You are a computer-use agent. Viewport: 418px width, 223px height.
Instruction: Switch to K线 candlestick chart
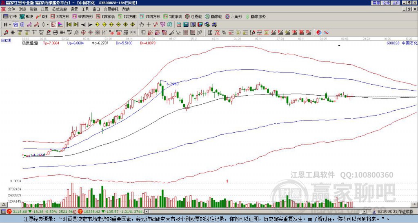pyautogui.click(x=42, y=16)
